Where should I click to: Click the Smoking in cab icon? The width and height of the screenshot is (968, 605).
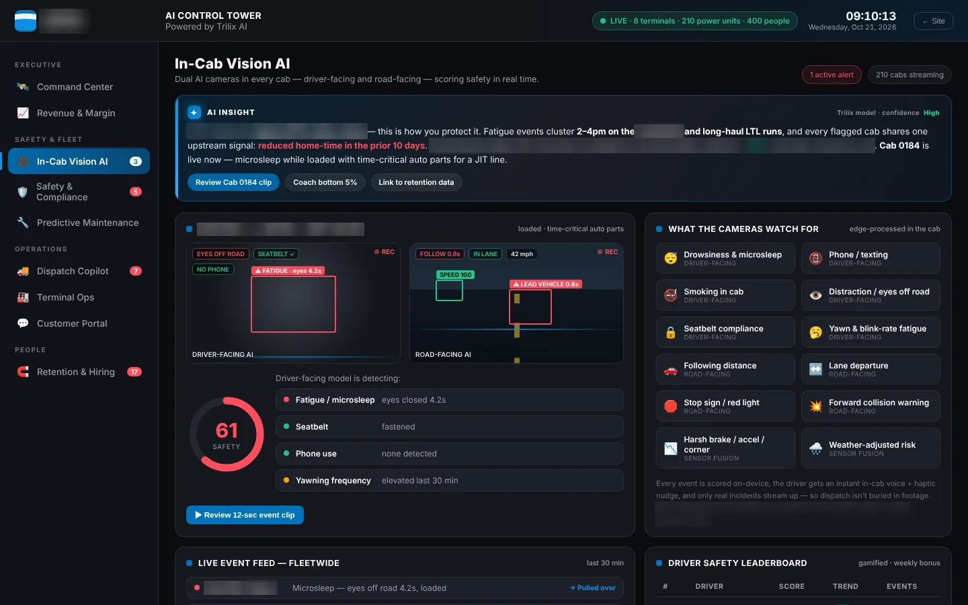(x=671, y=295)
